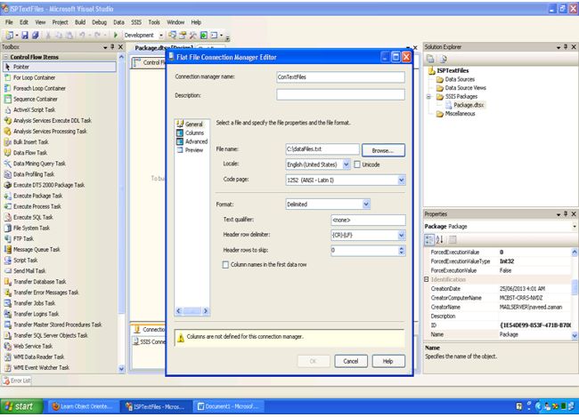The height and width of the screenshot is (417, 579).
Task: Open the SSIS menu
Action: pyautogui.click(x=136, y=22)
